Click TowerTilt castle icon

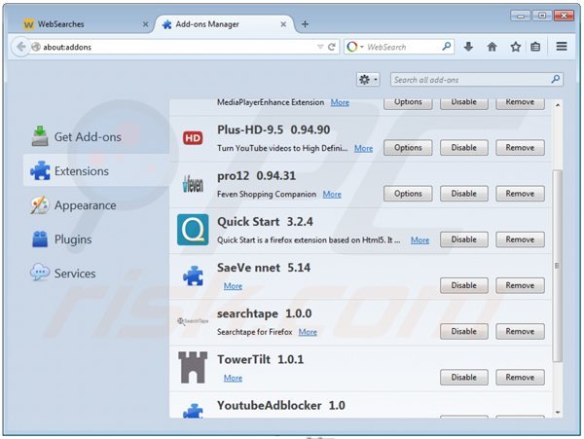click(193, 368)
